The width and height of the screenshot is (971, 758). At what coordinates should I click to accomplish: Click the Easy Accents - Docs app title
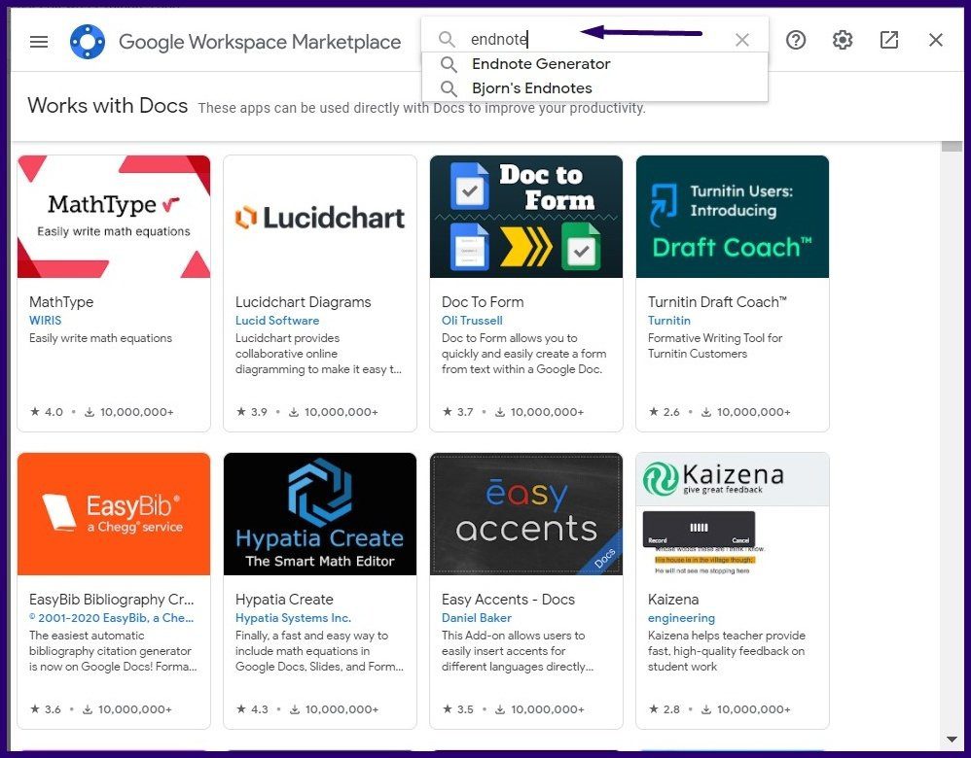(508, 600)
